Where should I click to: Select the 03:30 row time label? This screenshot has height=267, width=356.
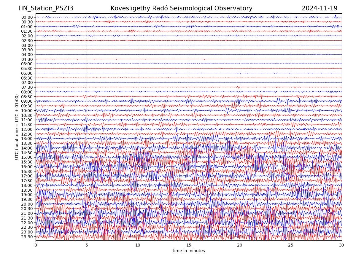pos(27,50)
